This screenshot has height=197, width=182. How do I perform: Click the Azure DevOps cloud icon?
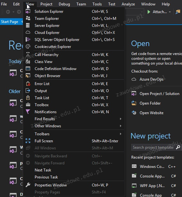[x=134, y=79]
